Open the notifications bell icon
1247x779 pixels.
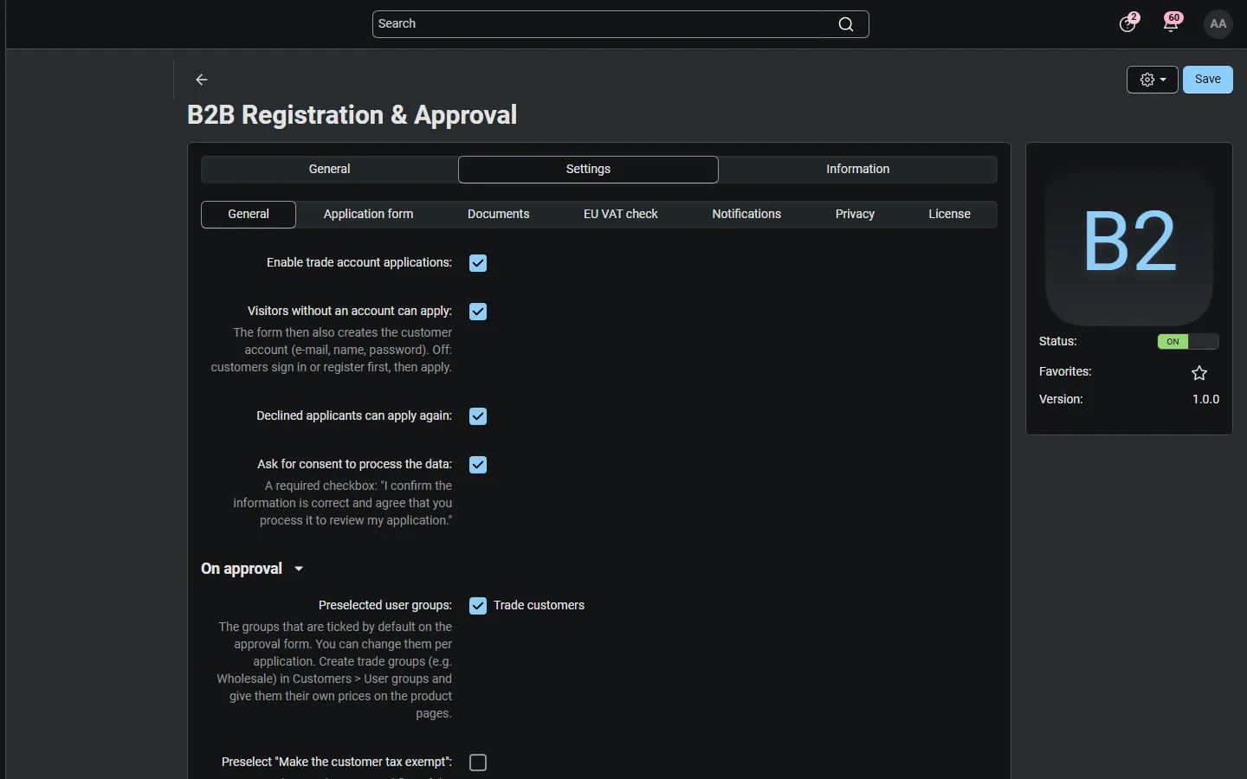tap(1172, 23)
